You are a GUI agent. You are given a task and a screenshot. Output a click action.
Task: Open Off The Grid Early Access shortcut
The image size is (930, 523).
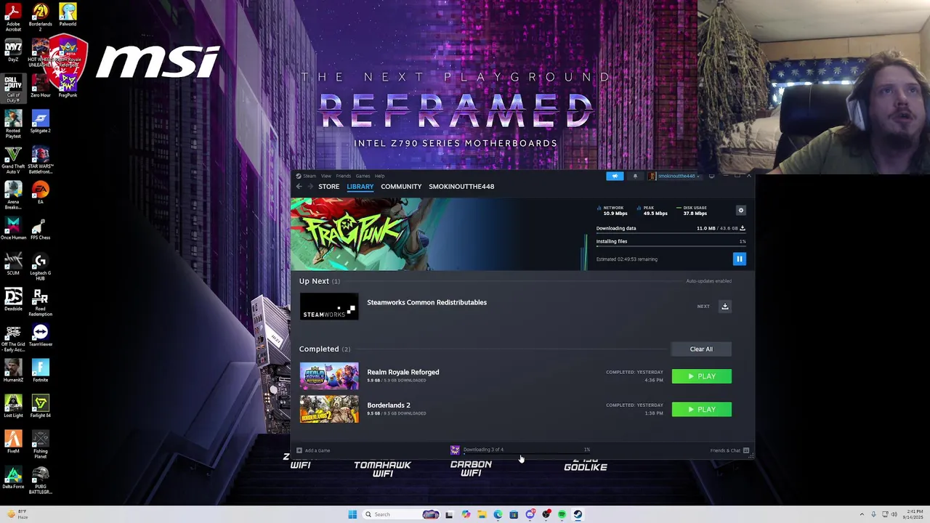[x=13, y=337]
